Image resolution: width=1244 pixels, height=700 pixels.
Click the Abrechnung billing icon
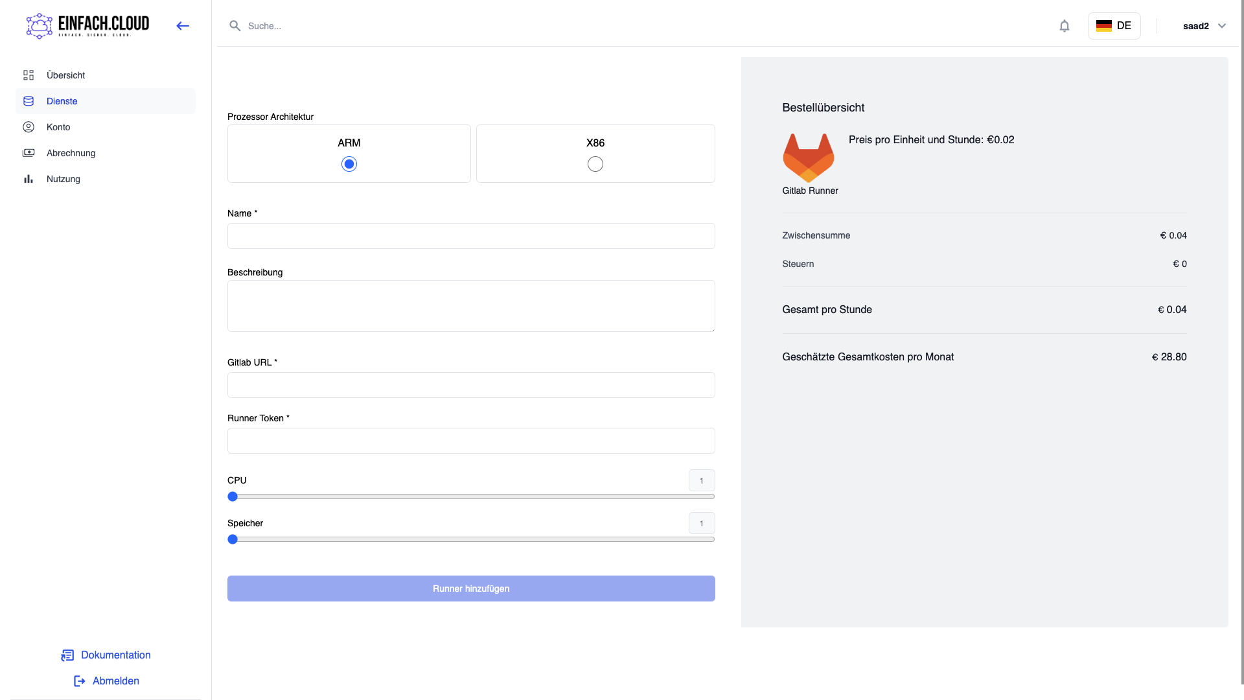[29, 153]
